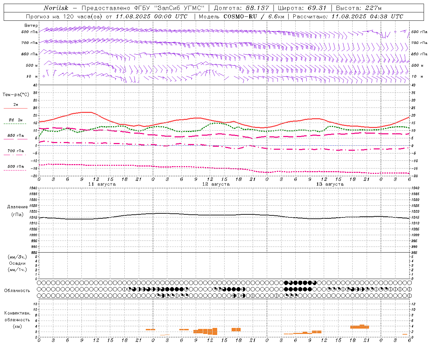
Task: Click the 'Осадки' precipitation label
Action: coord(17,263)
